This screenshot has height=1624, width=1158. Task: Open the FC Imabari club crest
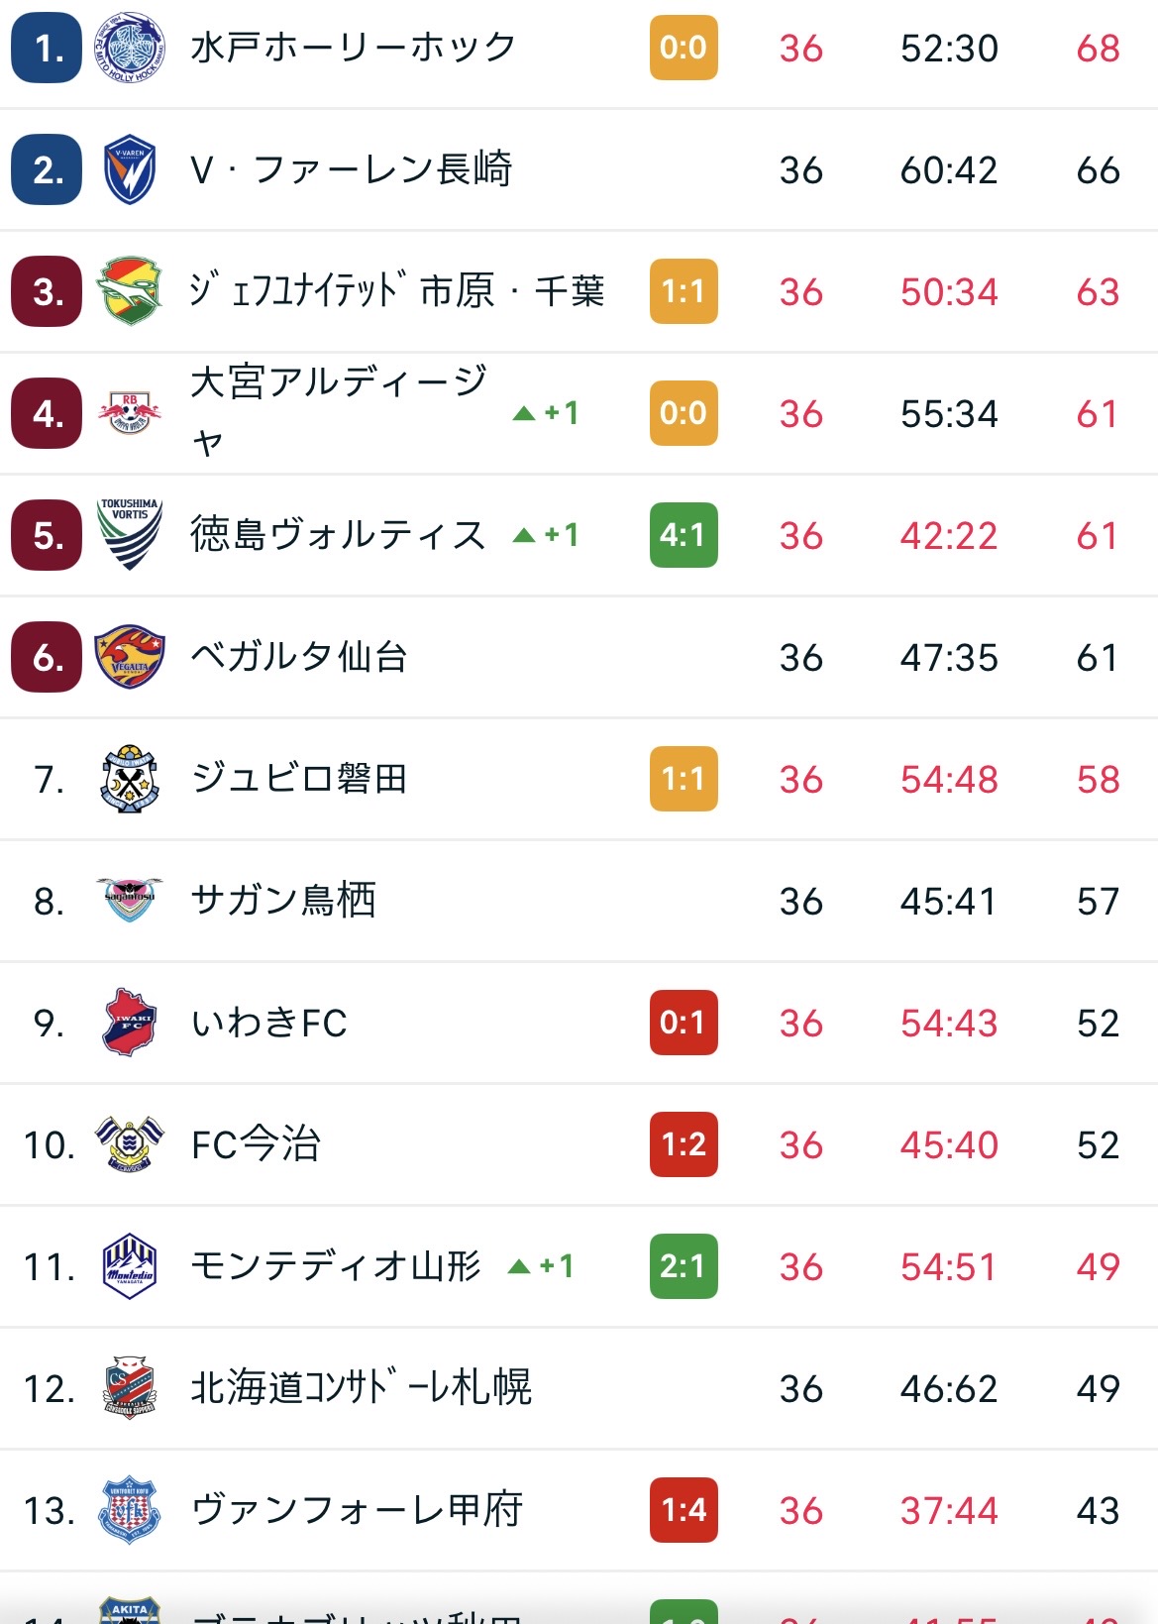[130, 1144]
